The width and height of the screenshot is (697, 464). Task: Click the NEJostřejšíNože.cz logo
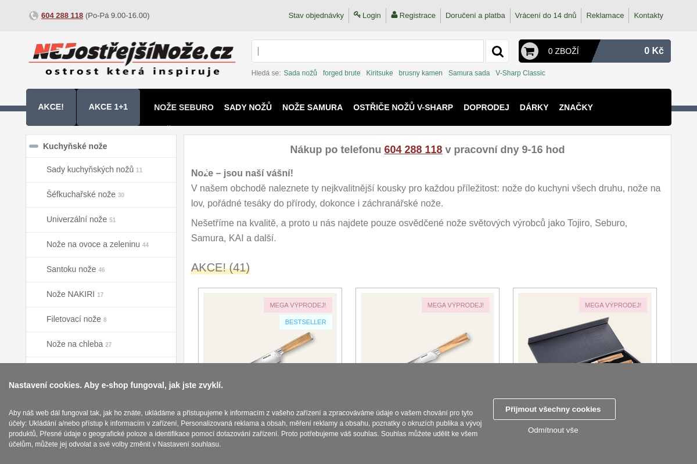132,59
